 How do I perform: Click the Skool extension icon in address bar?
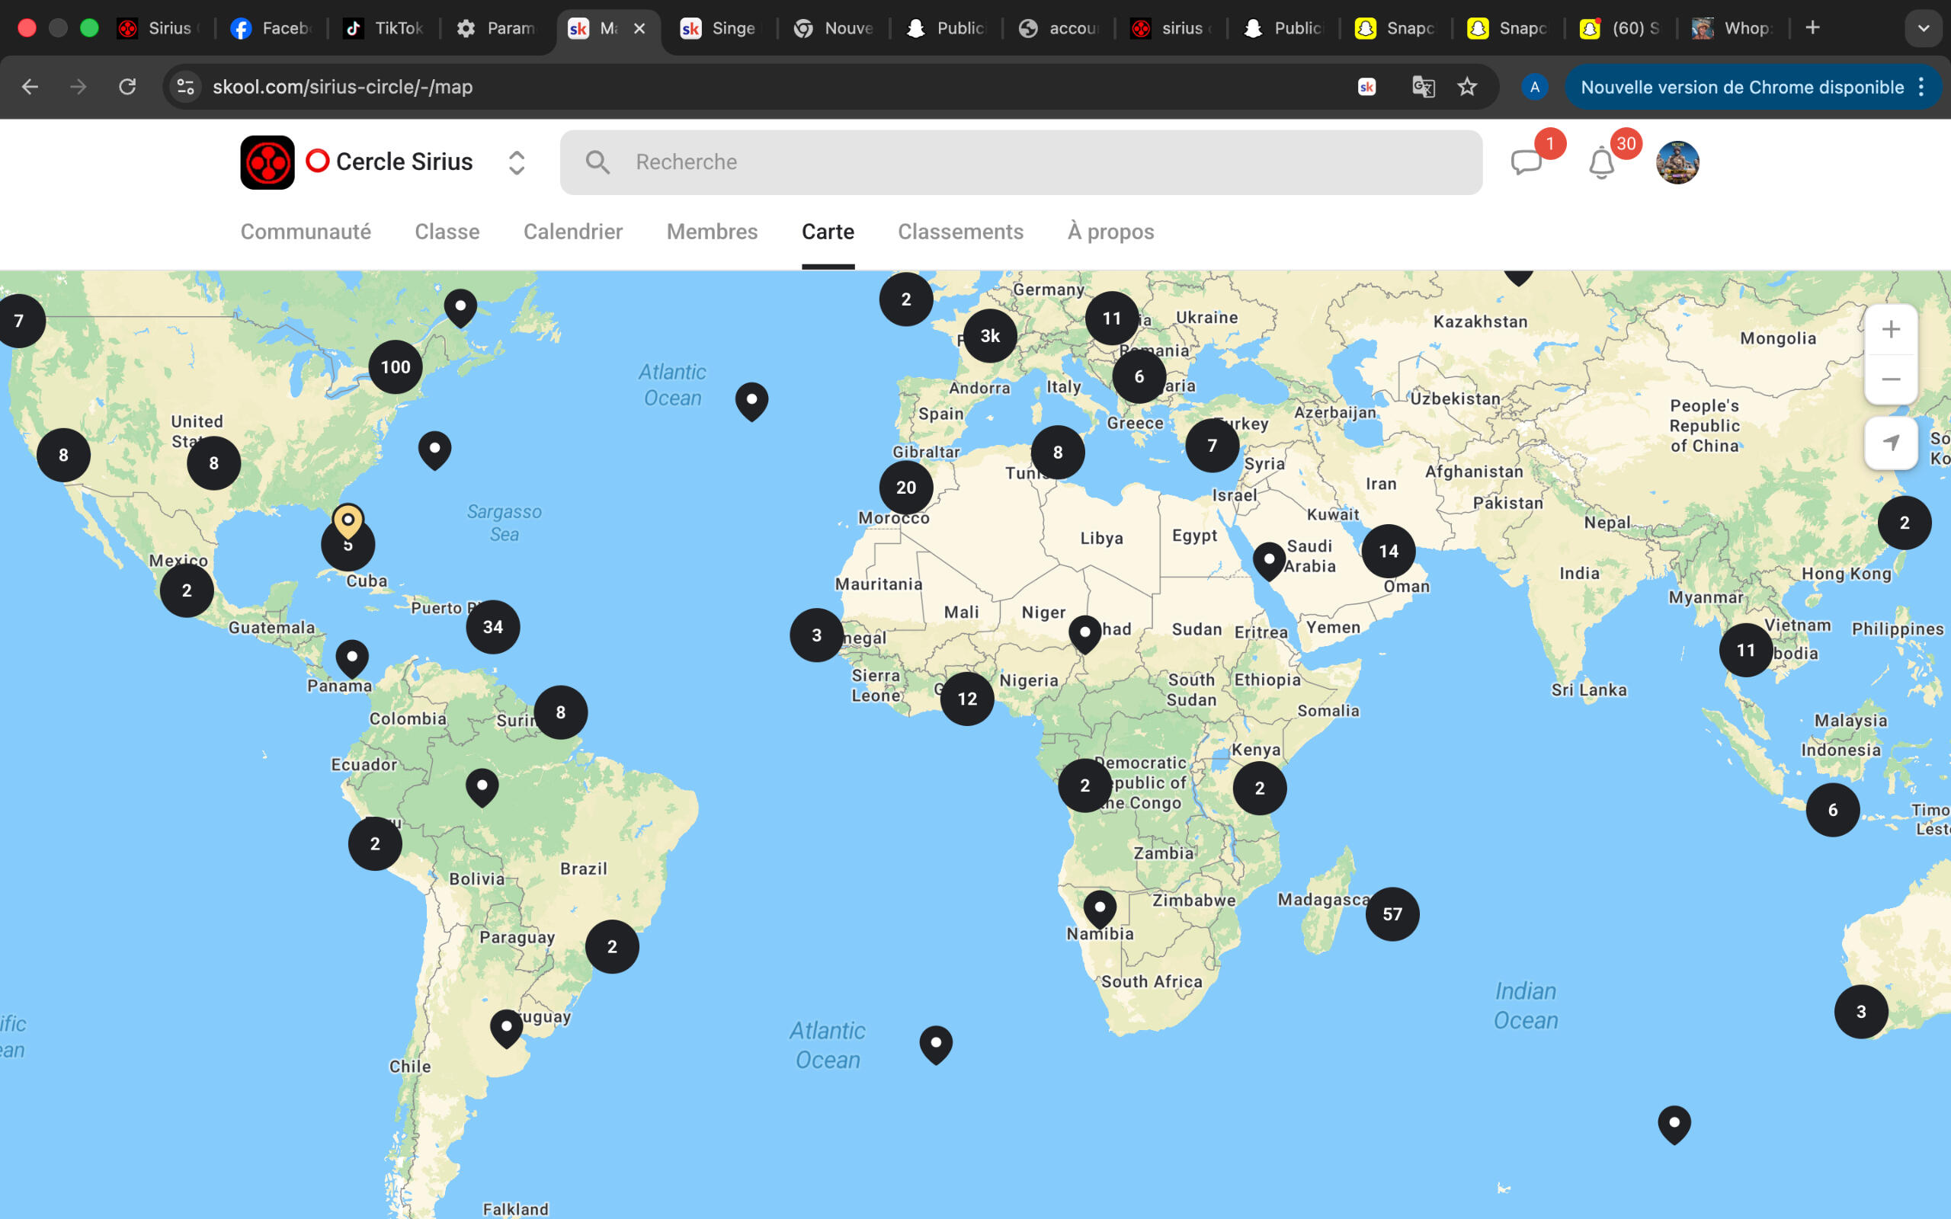pyautogui.click(x=1366, y=87)
